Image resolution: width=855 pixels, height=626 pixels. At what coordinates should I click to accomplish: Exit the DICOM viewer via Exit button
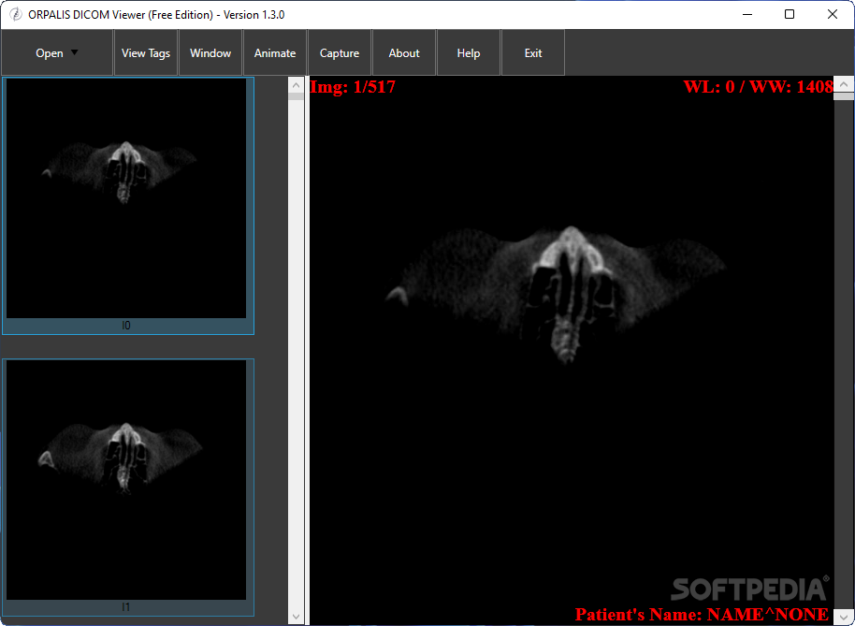[x=533, y=53]
